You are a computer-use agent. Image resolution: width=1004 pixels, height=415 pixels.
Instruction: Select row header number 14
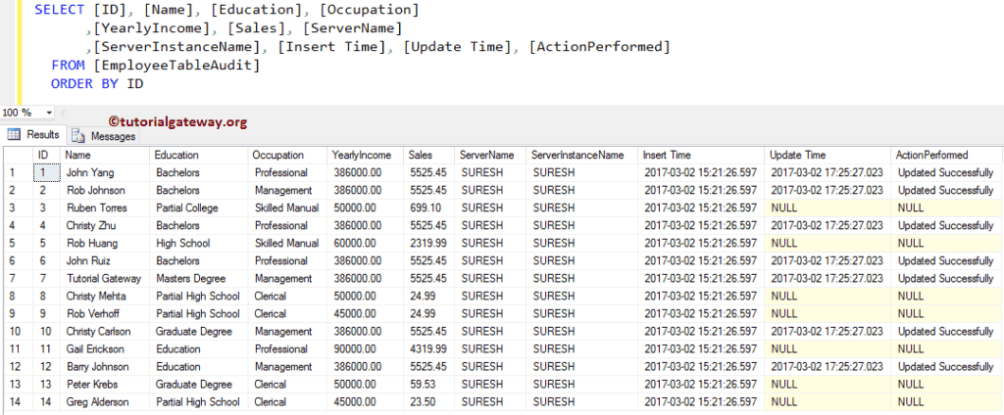pyautogui.click(x=18, y=402)
